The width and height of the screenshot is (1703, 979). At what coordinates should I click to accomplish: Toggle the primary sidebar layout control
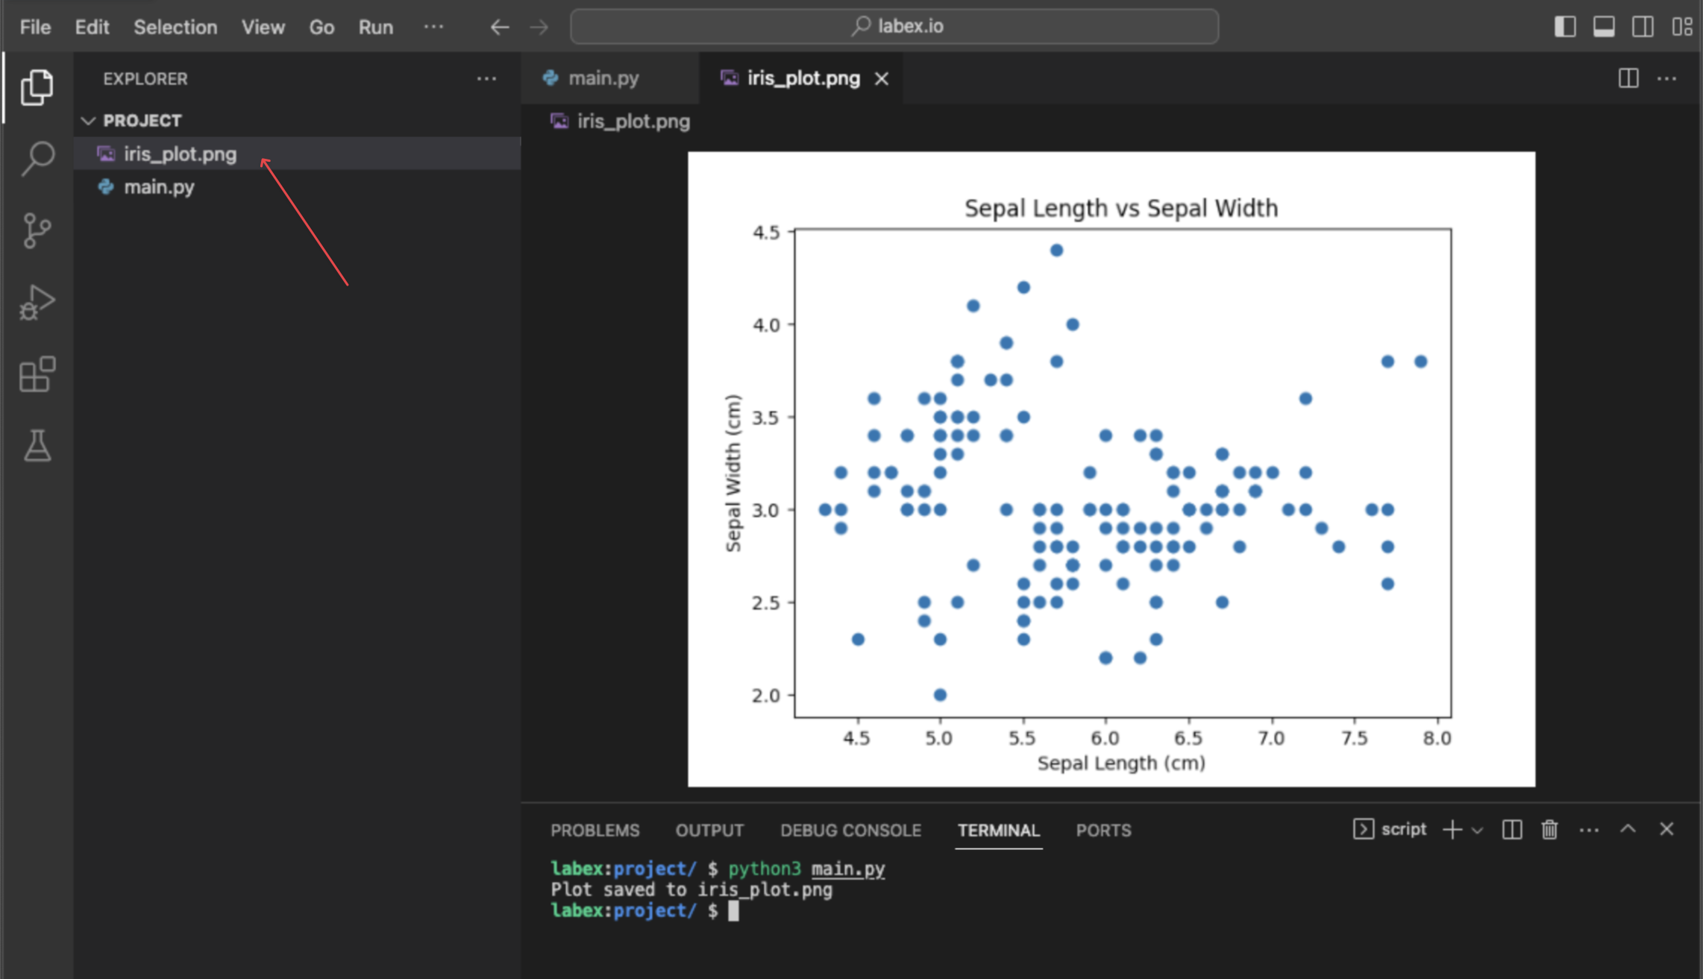1564,26
